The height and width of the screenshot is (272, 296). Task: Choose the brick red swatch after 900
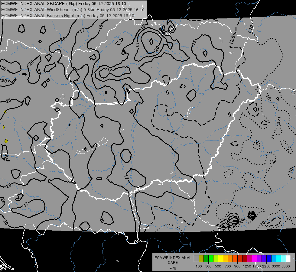[240, 259]
